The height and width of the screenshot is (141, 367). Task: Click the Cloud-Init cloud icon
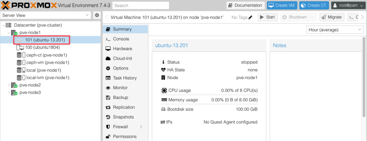[108, 58]
